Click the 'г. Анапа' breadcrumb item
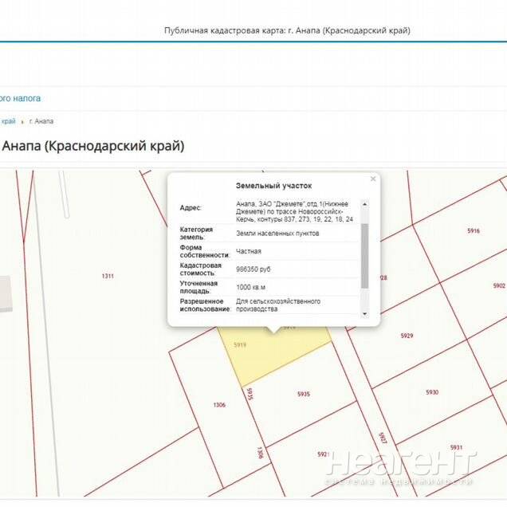 pyautogui.click(x=41, y=121)
